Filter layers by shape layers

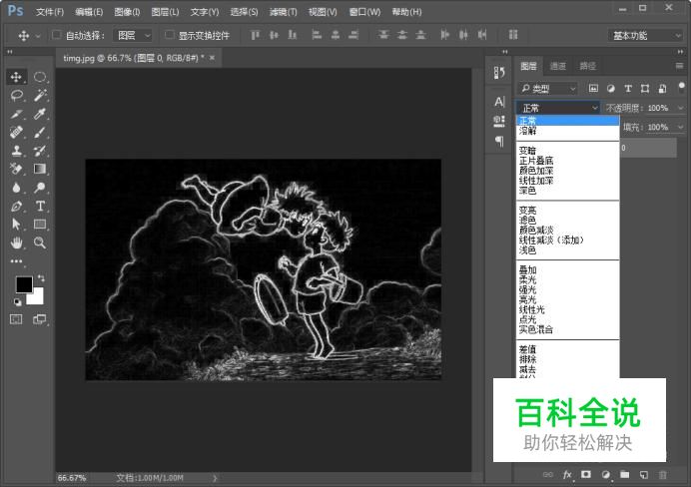tap(645, 89)
